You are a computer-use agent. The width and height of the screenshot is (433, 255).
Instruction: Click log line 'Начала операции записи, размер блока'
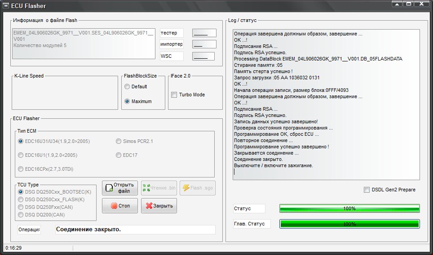pos(292,90)
